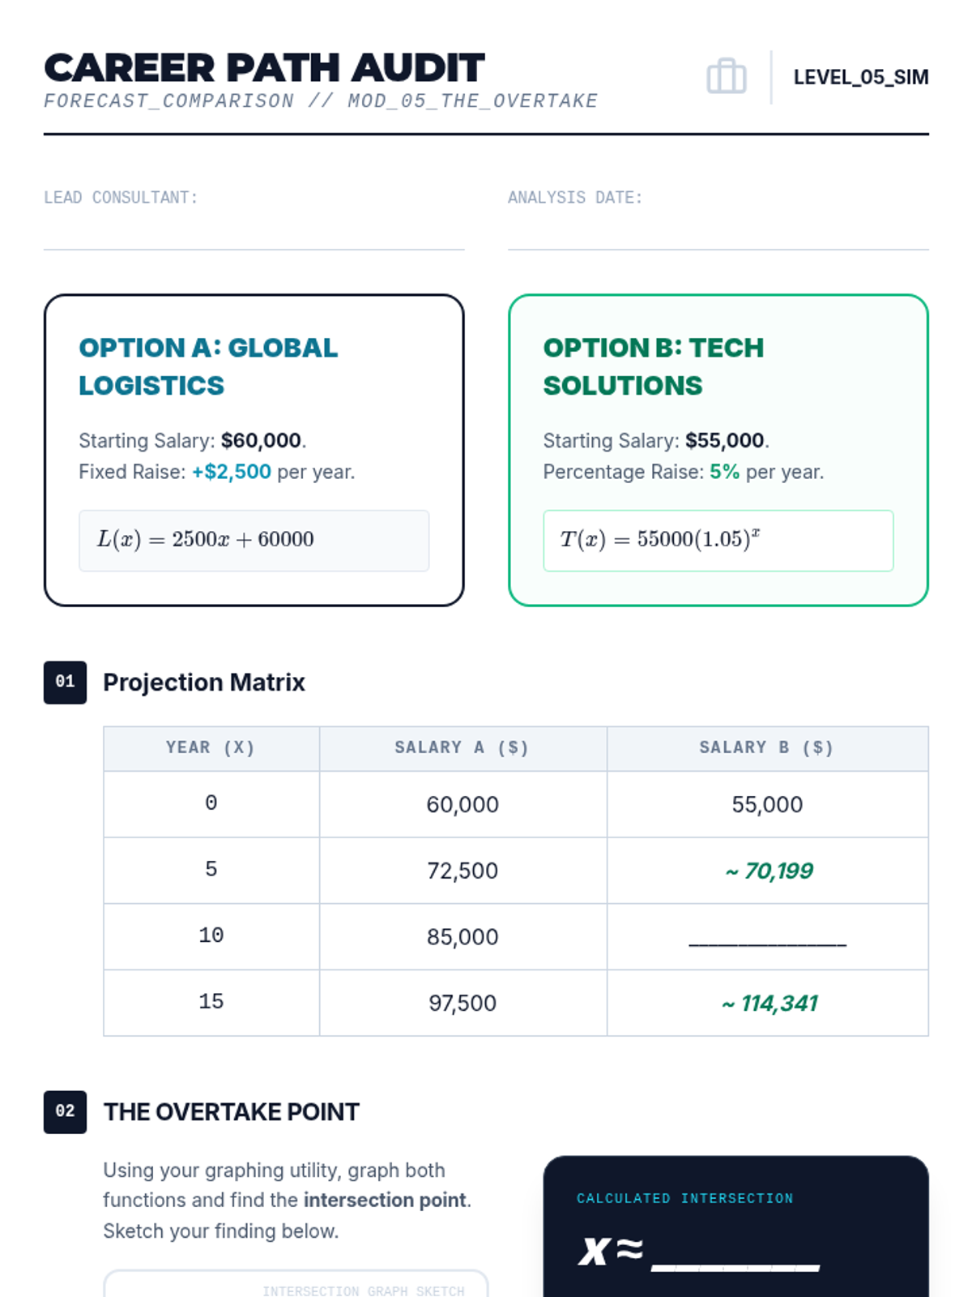
Task: Click the Year (X) column header
Action: point(211,748)
